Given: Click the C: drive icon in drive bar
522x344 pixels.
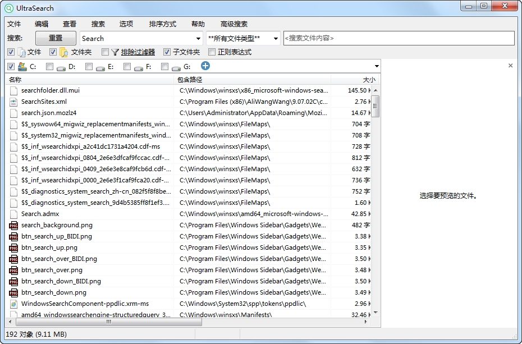Looking at the screenshot, I should (x=21, y=66).
